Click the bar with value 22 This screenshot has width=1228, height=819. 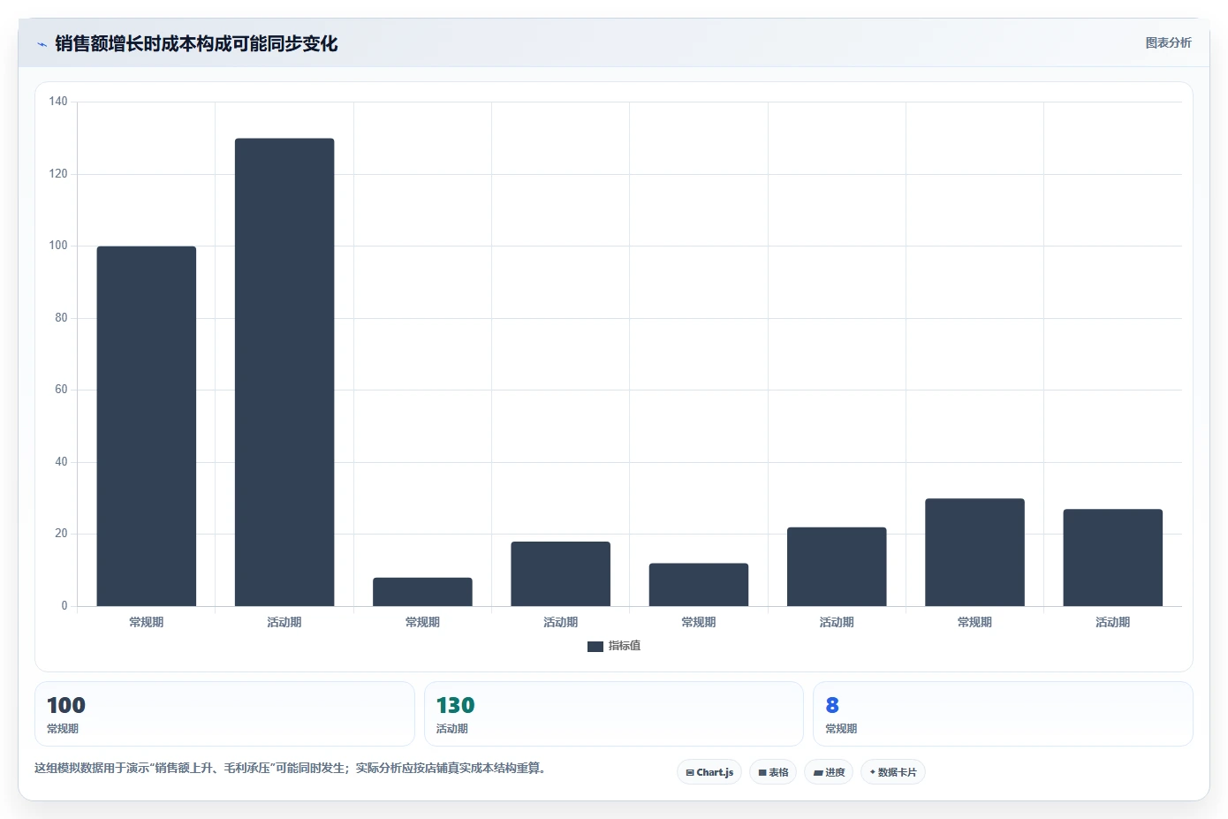[837, 567]
